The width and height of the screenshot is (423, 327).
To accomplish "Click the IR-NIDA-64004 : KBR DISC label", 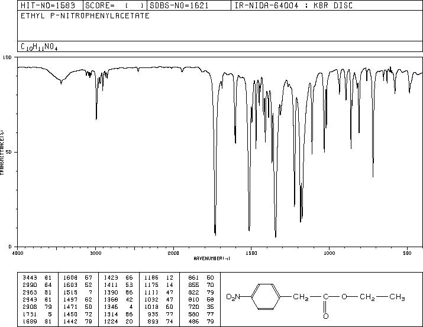I will [x=293, y=6].
